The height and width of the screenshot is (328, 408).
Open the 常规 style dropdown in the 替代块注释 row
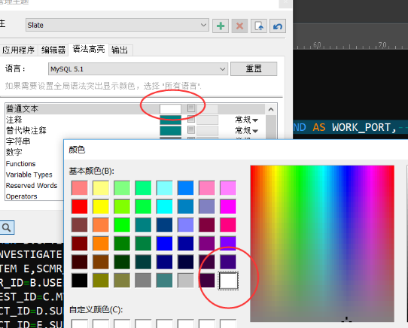(246, 130)
